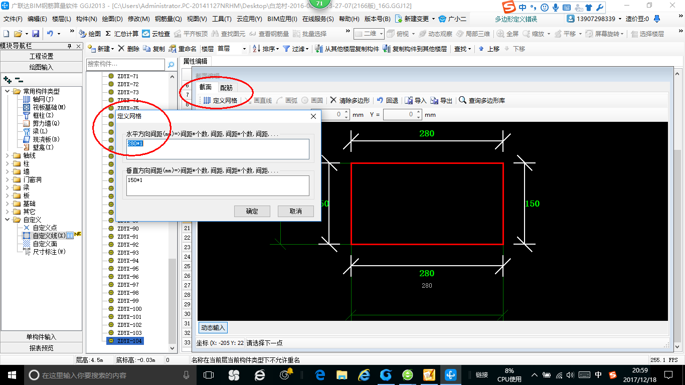Open the 属性编辑 tab
The width and height of the screenshot is (685, 385).
click(x=195, y=61)
